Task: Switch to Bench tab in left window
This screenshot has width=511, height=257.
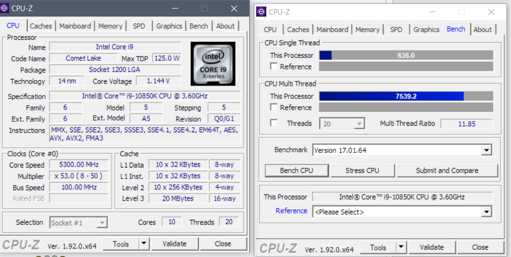Action: [x=198, y=26]
